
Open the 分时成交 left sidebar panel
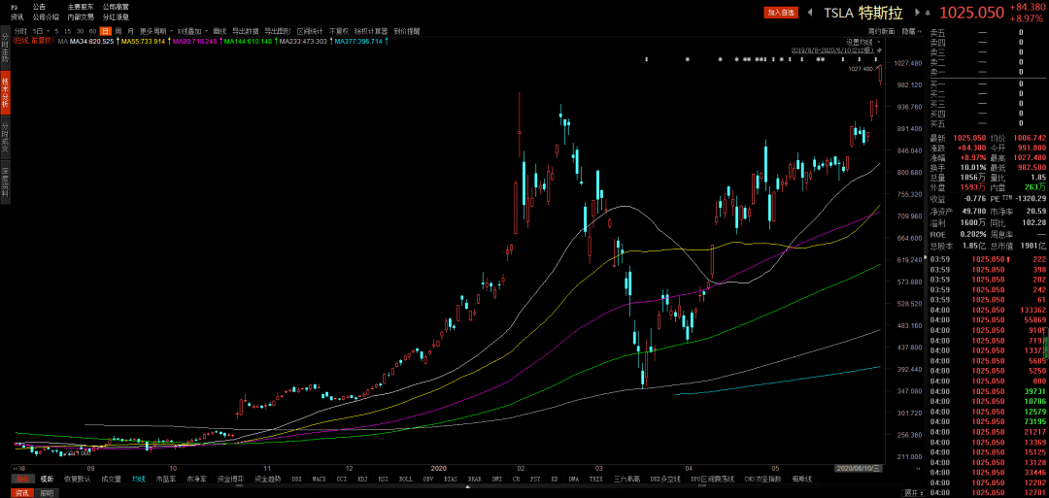coord(5,138)
